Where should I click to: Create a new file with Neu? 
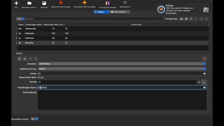coord(16,4)
